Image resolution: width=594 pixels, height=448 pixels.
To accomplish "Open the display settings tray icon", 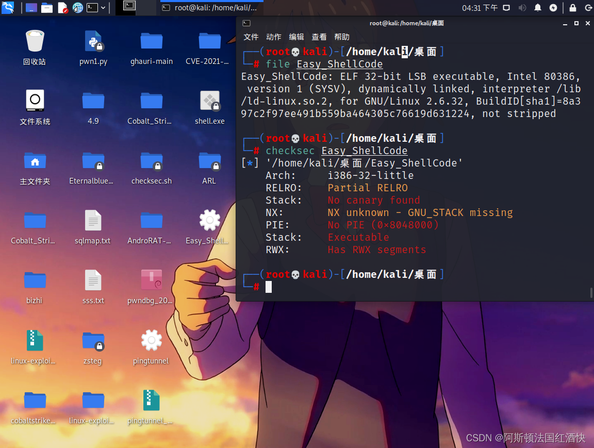I will click(x=506, y=8).
